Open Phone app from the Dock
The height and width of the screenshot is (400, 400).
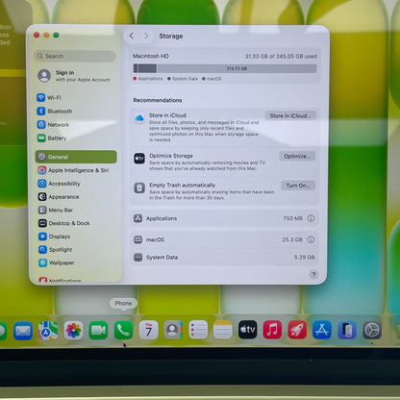pyautogui.click(x=123, y=330)
